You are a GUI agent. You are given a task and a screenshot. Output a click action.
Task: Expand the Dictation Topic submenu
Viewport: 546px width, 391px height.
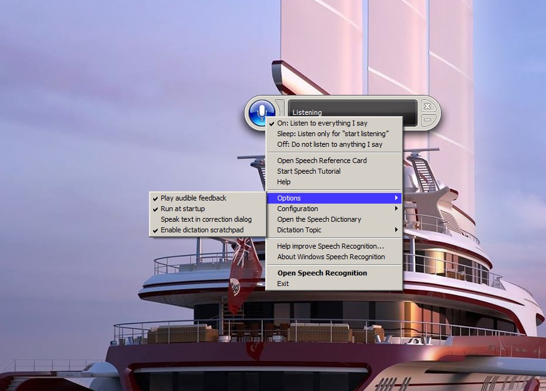334,230
